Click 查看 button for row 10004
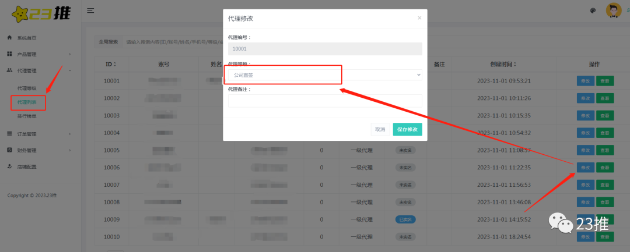The image size is (630, 252). 605,133
